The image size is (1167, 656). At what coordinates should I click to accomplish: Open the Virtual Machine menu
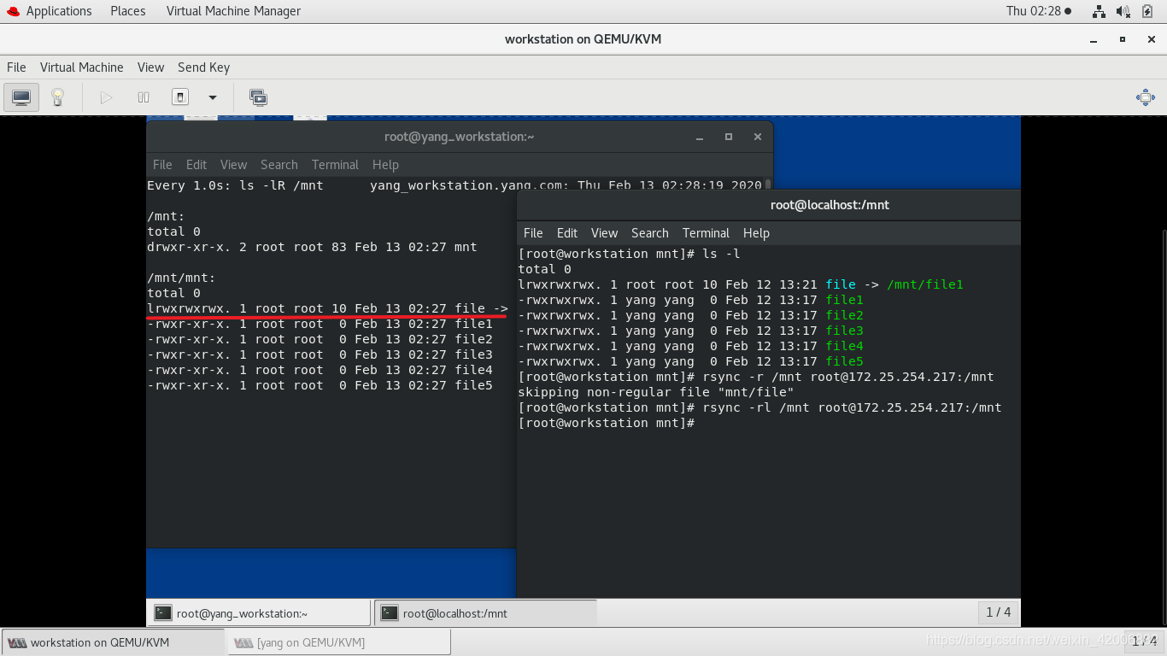[x=82, y=67]
